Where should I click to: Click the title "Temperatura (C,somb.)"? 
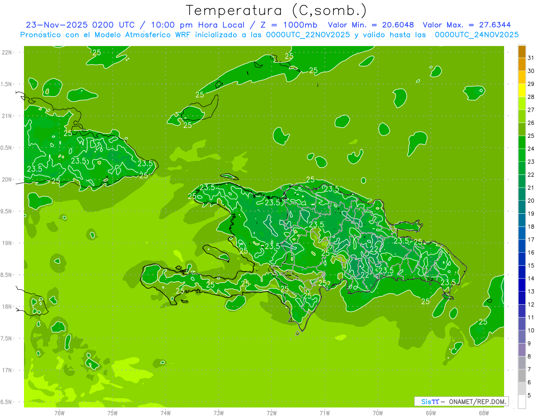[x=276, y=10]
